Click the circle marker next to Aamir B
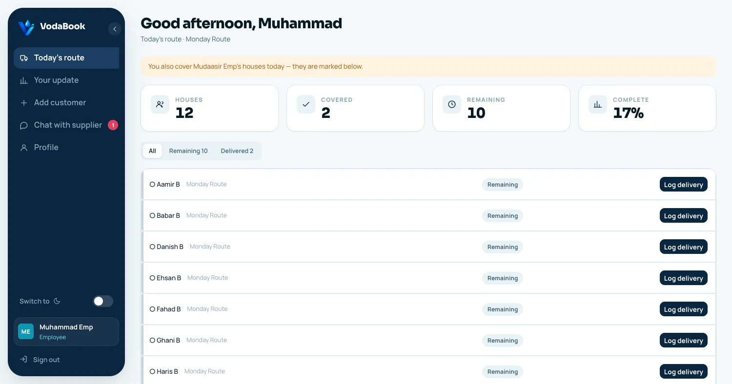The height and width of the screenshot is (384, 732). pos(152,184)
